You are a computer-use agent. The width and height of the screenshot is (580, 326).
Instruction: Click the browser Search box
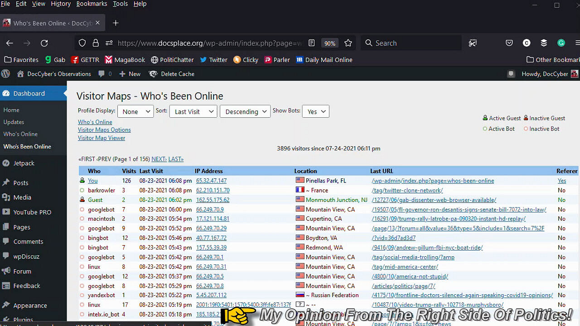411,43
